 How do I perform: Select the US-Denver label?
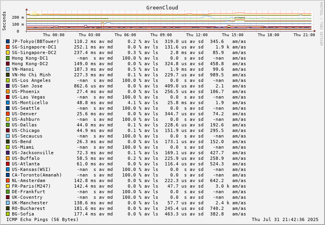click(x=24, y=114)
